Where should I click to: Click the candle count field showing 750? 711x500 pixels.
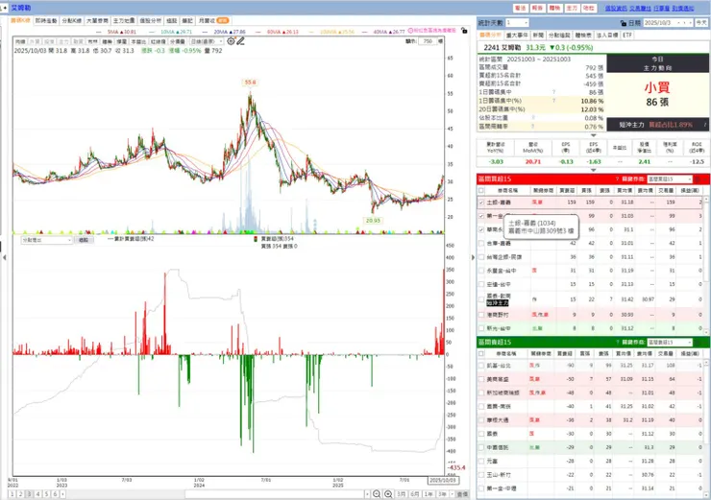[x=428, y=41]
